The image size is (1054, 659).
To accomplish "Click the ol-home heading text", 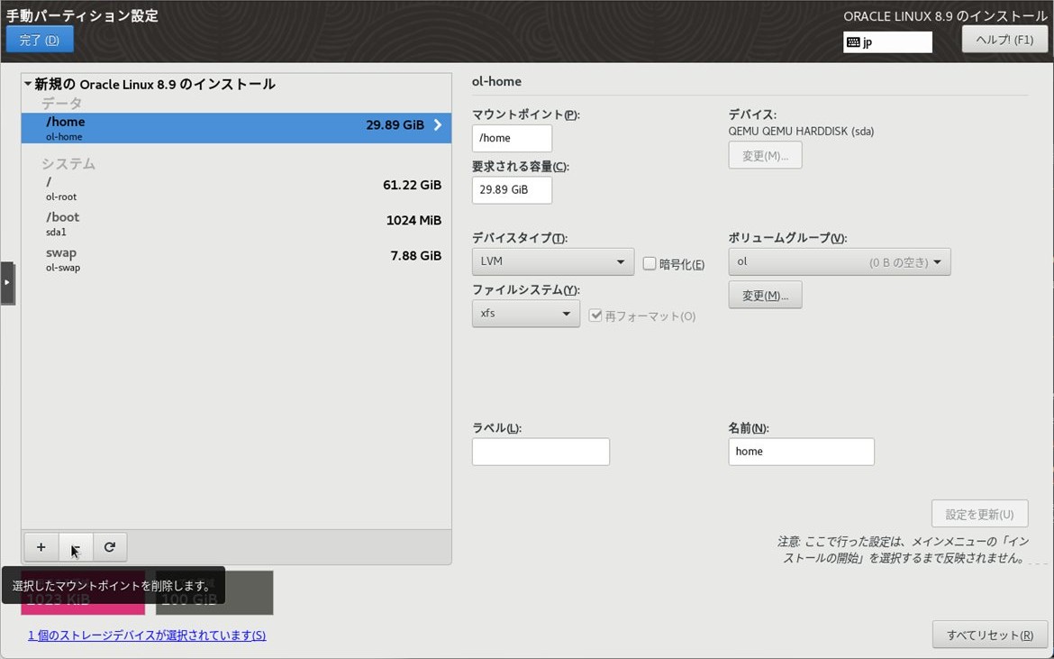I will click(496, 81).
